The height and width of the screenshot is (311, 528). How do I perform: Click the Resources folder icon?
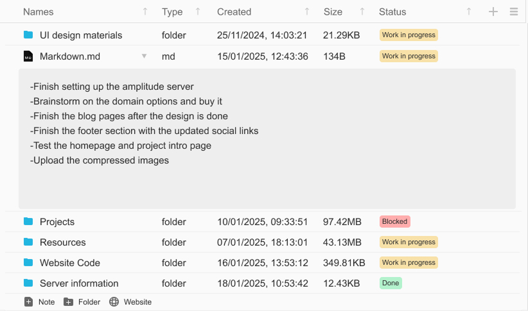(28, 242)
